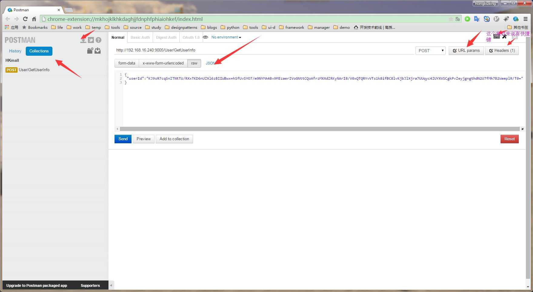
Task: Open Bookmarks star folder in bookmarks bar
Action: 35,27
